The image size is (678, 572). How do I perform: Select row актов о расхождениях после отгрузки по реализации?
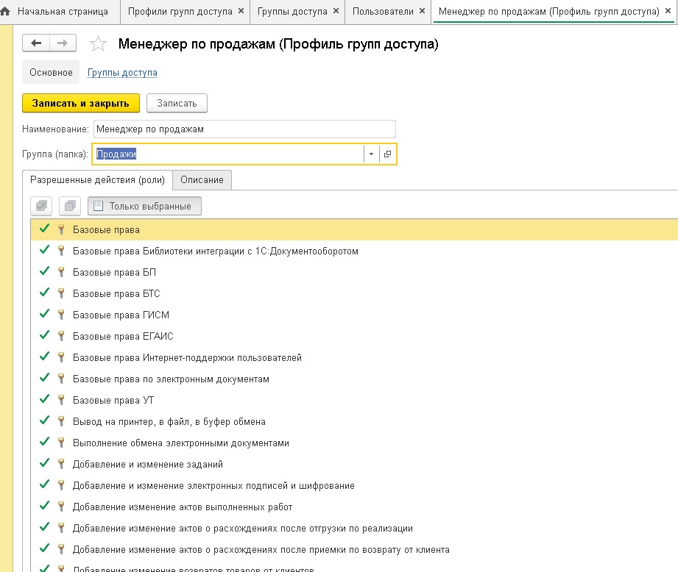point(354,528)
